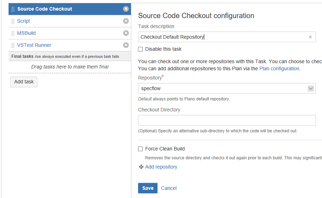Viewport: 322px width, 198px height.
Task: Click the plus icon beside Add repository
Action: coord(141,167)
